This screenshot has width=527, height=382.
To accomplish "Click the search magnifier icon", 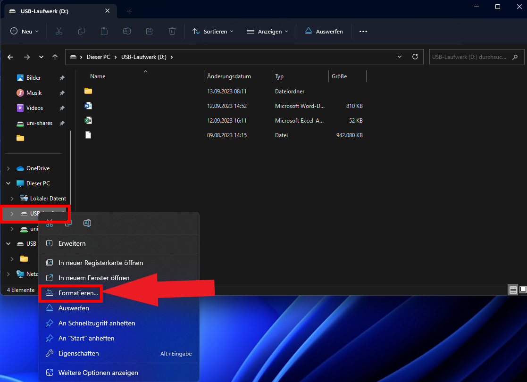I will (515, 57).
